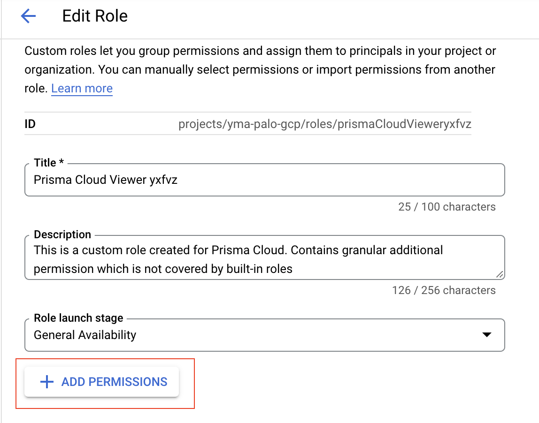Expand the Role launch stage dropdown arrow
The width and height of the screenshot is (539, 423).
tap(487, 335)
